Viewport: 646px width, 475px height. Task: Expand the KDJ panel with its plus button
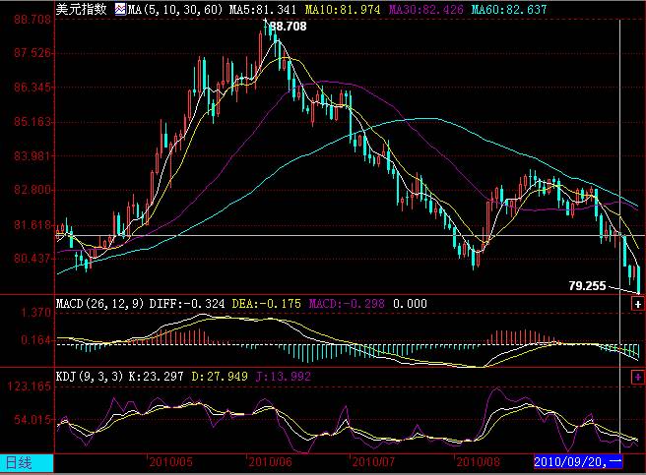point(638,377)
